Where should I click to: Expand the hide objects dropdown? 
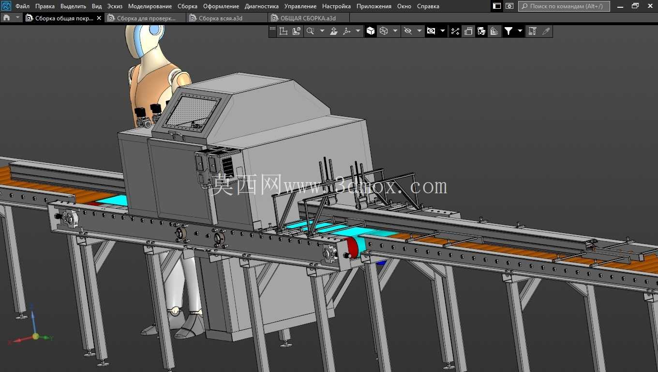pos(419,31)
